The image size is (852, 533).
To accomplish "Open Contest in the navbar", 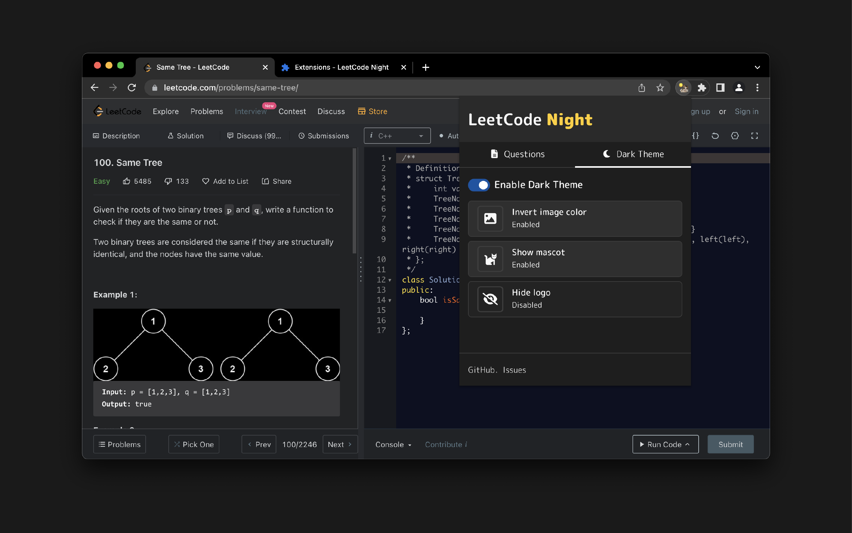I will [x=292, y=112].
